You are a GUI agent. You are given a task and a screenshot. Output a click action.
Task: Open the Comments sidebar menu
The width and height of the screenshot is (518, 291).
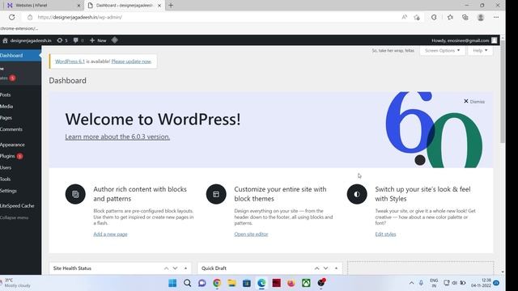pos(20,129)
